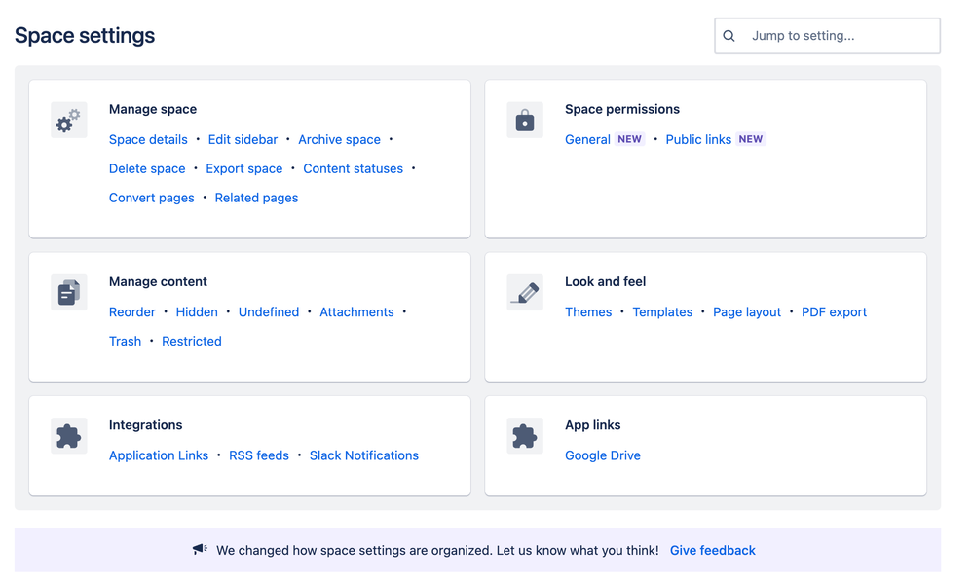
Task: Click the megaphone icon in feedback banner
Action: pyautogui.click(x=200, y=550)
